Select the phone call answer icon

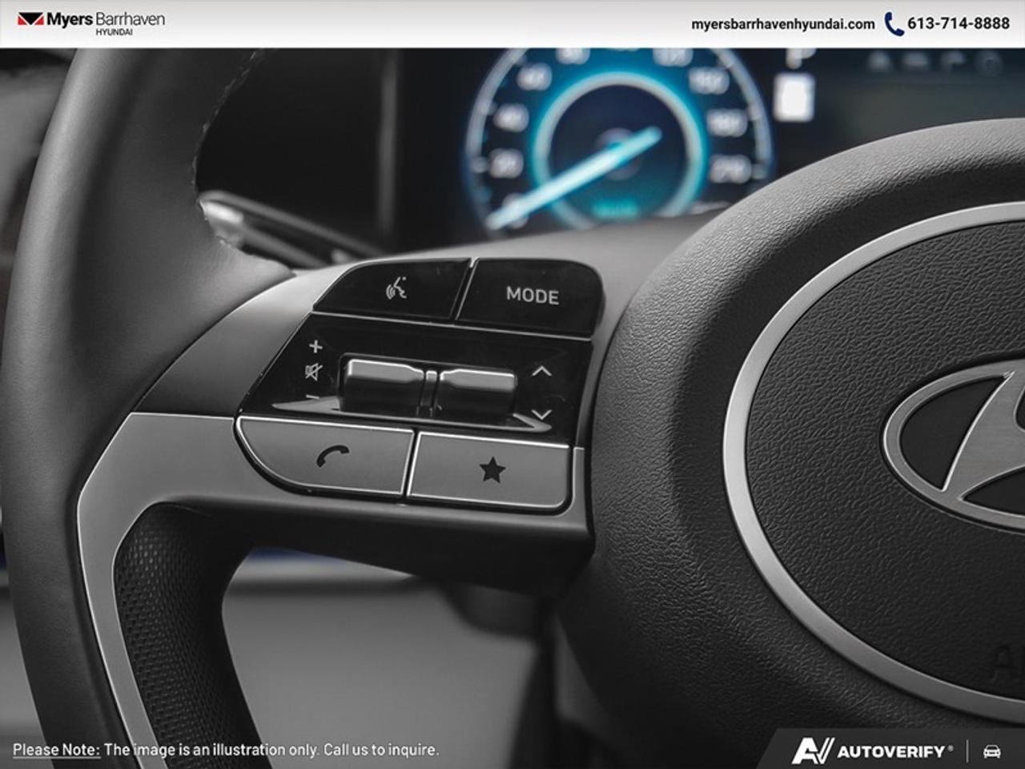coord(335,457)
